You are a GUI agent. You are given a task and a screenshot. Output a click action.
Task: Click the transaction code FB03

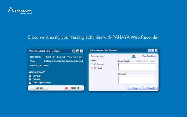point(46,66)
